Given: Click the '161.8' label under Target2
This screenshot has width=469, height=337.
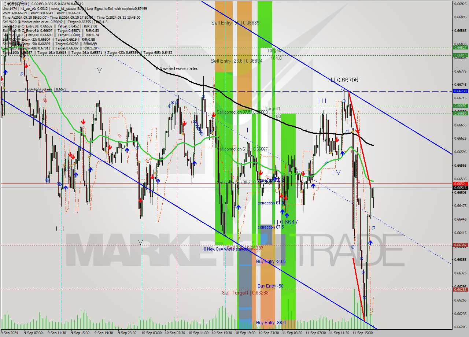Looking at the screenshot, I should click(276, 58).
